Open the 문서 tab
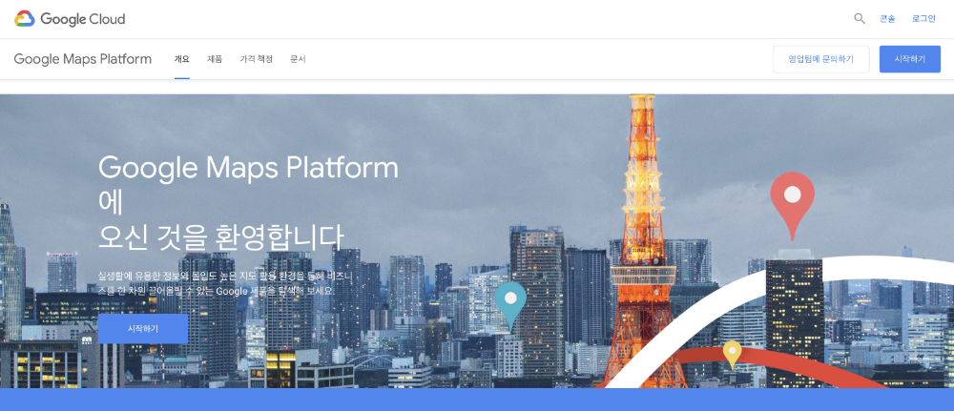Viewport: 954px width, 411px height. pyautogui.click(x=298, y=59)
